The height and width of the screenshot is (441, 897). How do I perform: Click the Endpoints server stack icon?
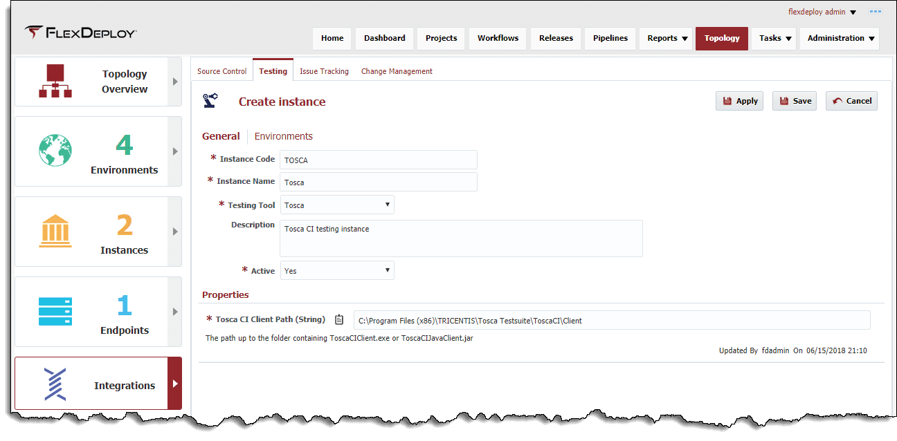(55, 311)
